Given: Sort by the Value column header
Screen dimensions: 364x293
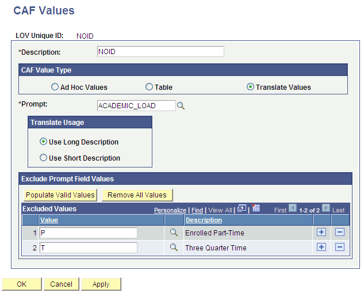Looking at the screenshot, I should 49,220.
